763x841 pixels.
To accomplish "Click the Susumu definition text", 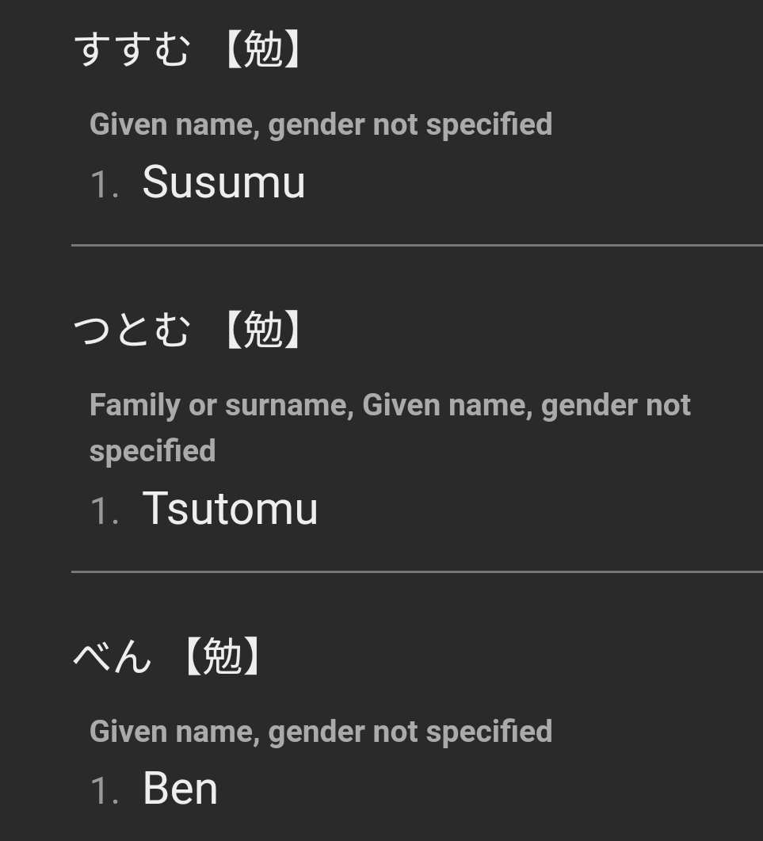I will [223, 182].
